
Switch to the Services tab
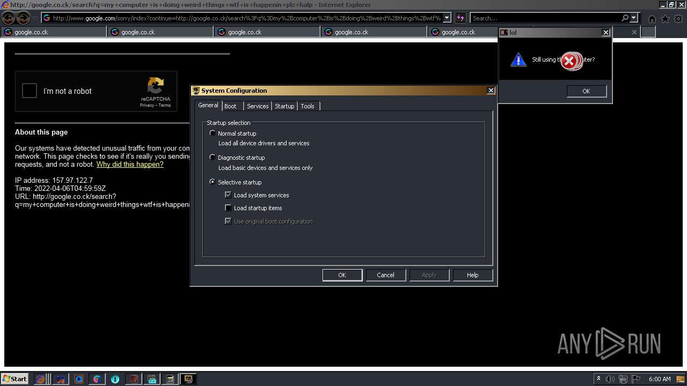pos(258,106)
